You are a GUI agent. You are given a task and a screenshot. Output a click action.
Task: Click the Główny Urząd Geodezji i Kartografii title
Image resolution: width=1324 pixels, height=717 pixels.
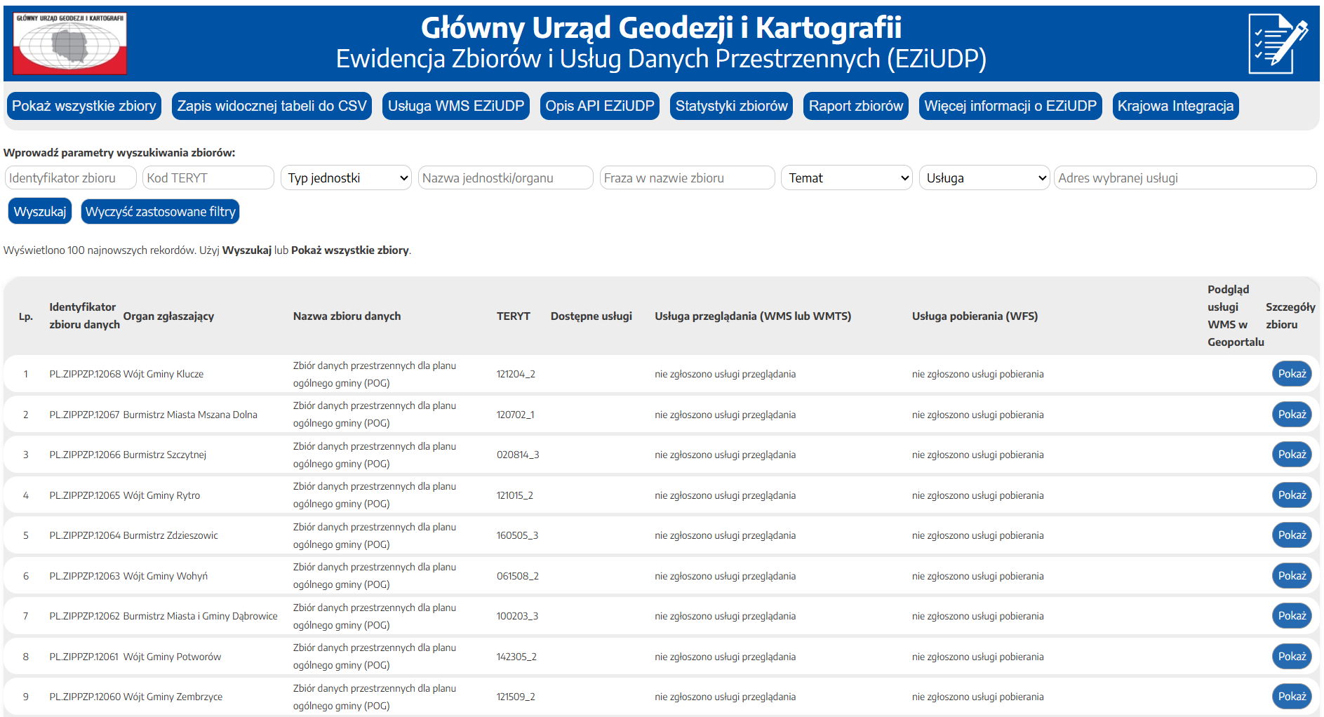pos(661,28)
